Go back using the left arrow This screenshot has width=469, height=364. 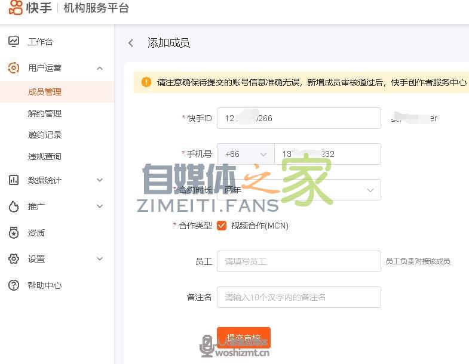pyautogui.click(x=131, y=43)
